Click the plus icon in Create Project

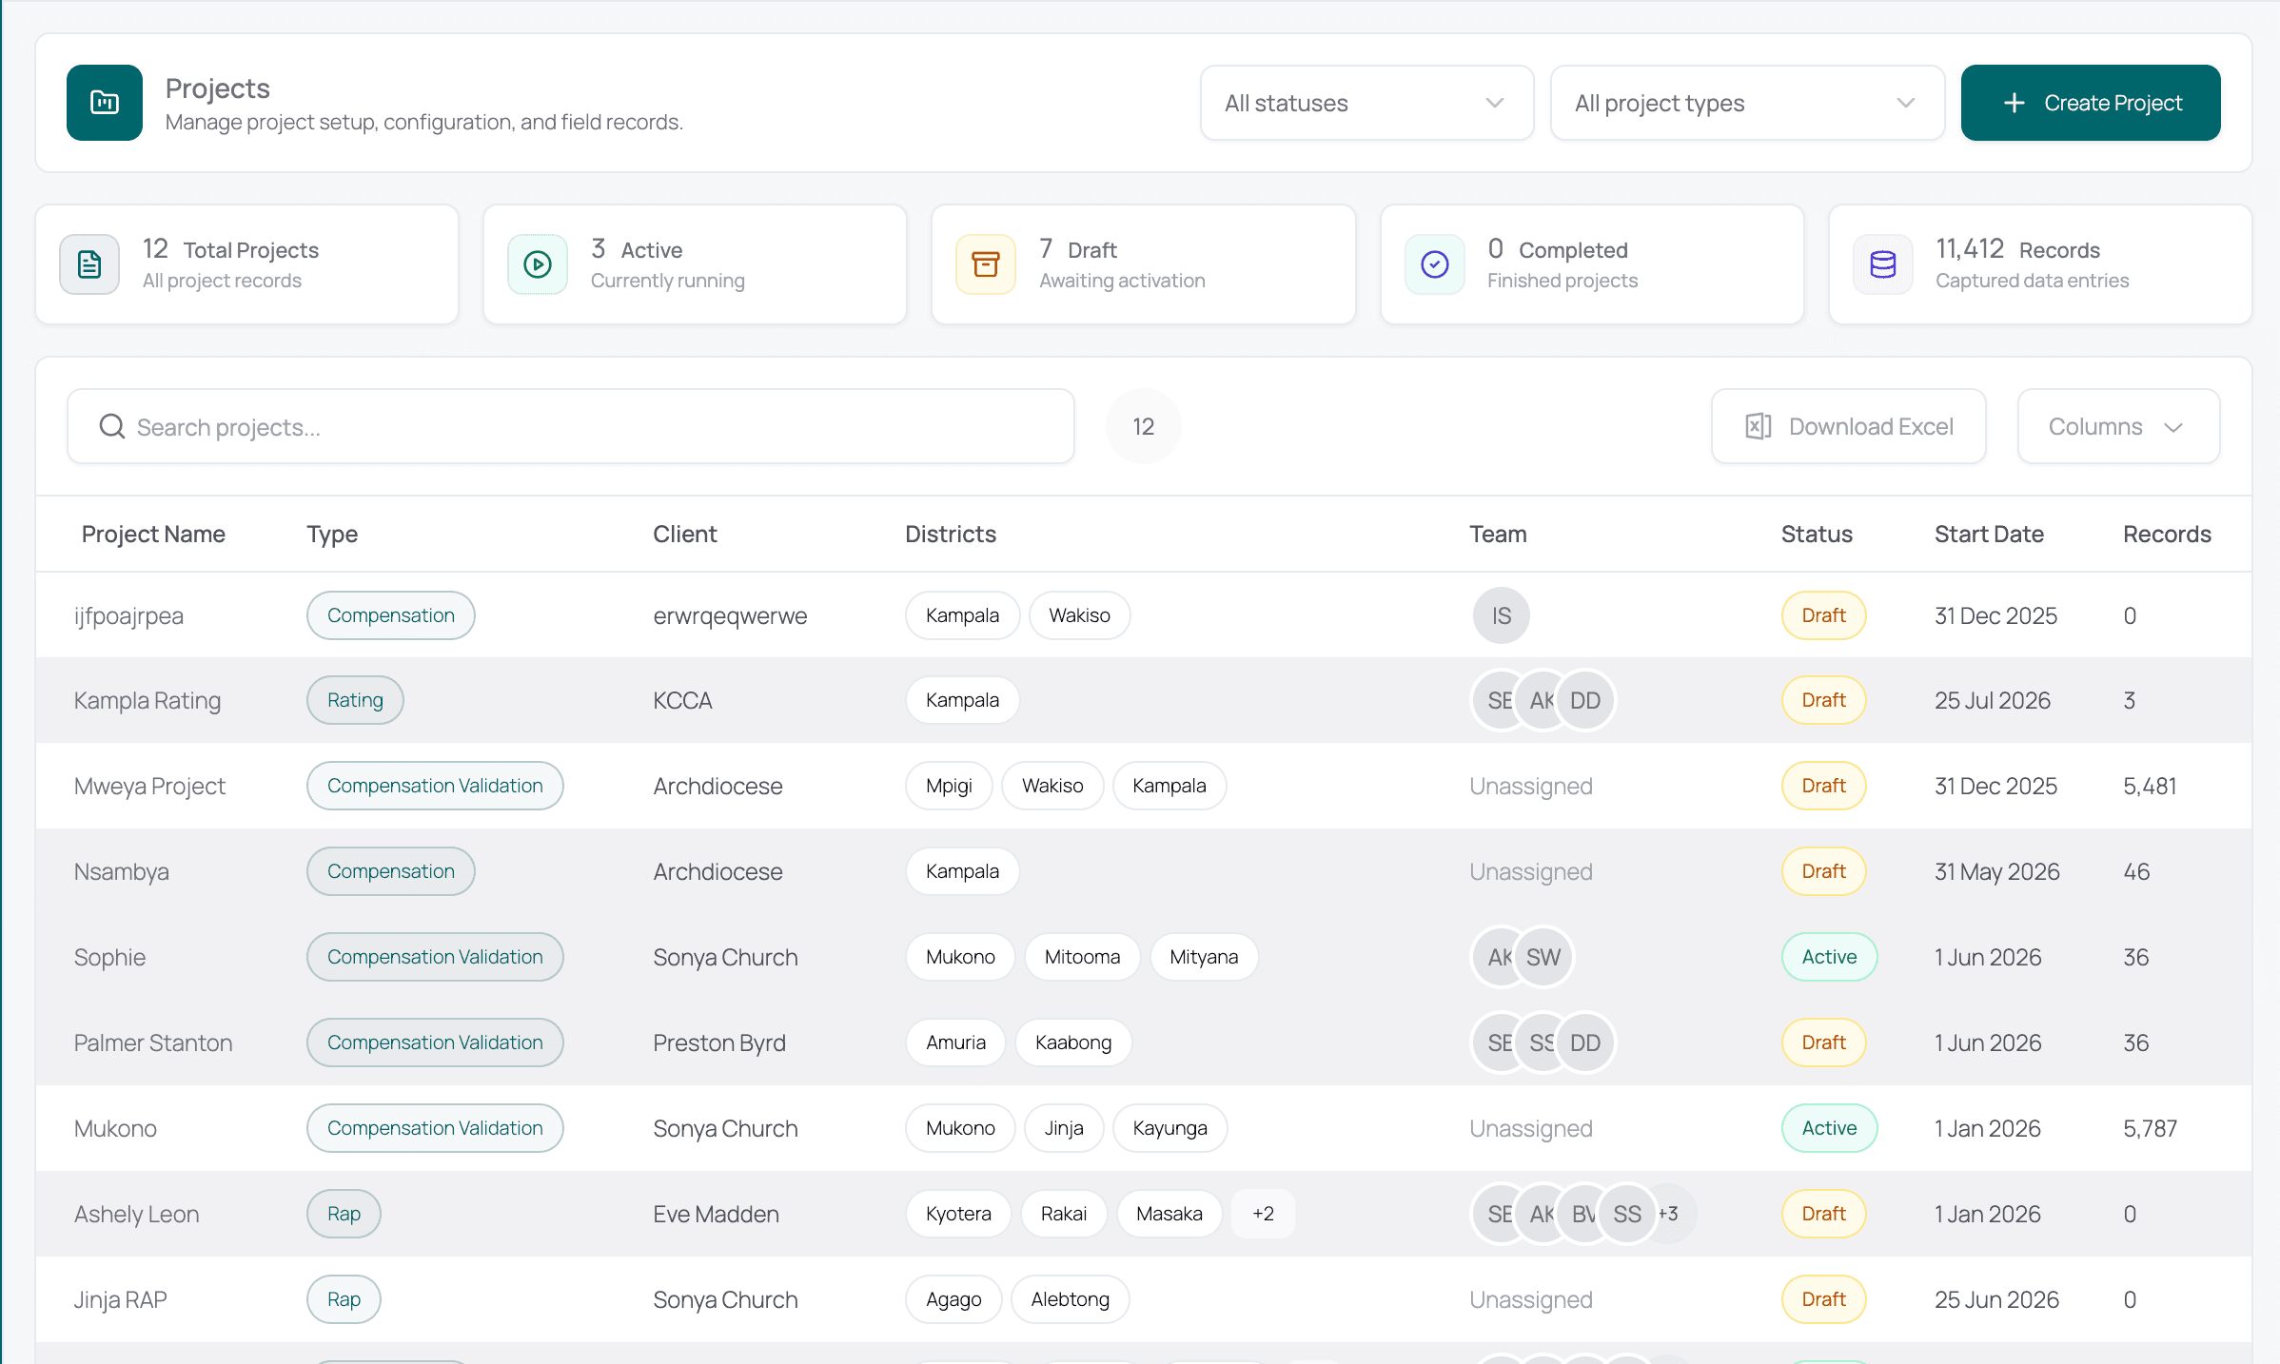[2014, 103]
